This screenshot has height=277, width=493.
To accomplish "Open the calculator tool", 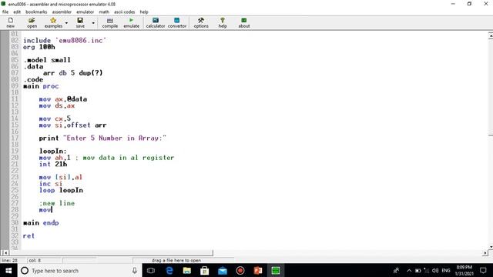I will (156, 22).
